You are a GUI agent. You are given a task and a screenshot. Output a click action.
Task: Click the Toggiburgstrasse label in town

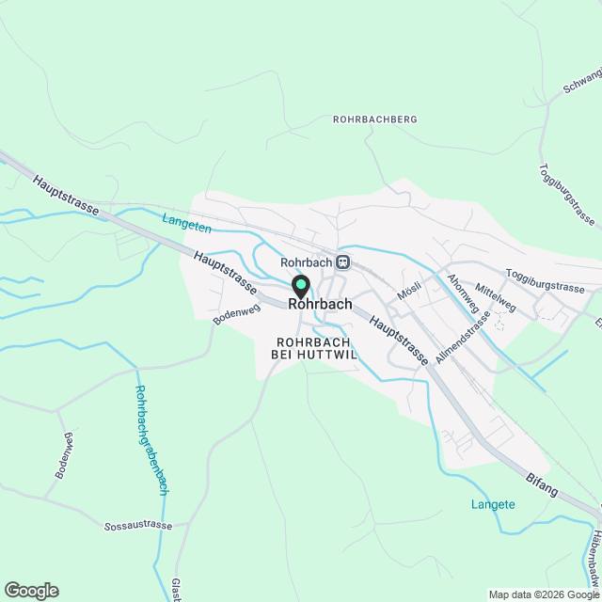point(546,281)
